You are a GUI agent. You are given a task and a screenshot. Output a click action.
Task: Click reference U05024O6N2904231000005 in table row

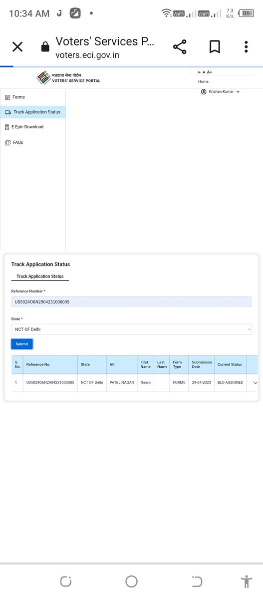(50, 382)
